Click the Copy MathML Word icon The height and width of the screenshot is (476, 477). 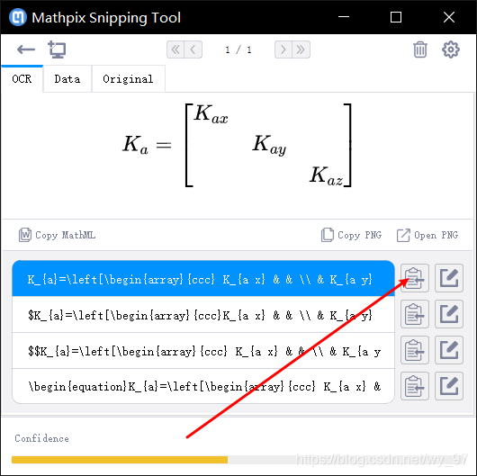[25, 235]
